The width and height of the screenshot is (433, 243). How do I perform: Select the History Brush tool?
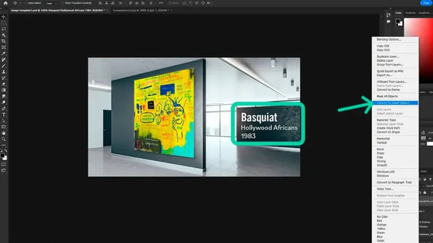tap(4, 78)
